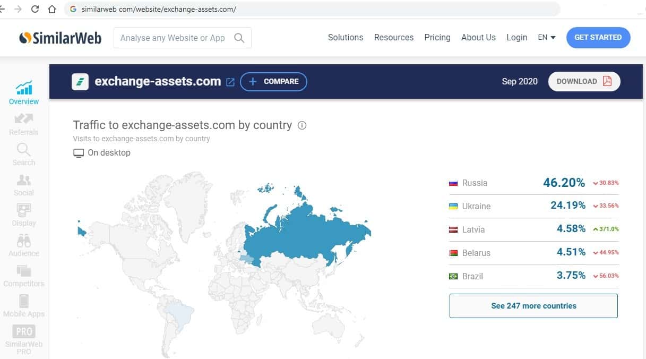
Task: Click the Russia flag icon
Action: [x=453, y=183]
